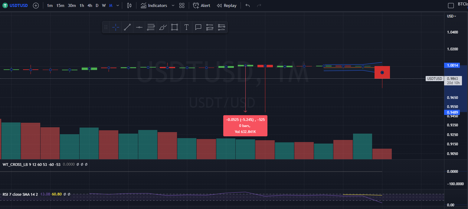The width and height of the screenshot is (468, 209).
Task: Click the 1.0400 price scale label
Action: (x=452, y=32)
